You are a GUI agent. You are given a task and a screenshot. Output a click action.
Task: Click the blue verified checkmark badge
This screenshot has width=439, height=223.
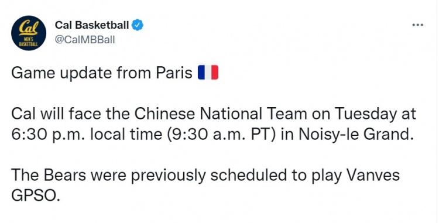(x=138, y=25)
